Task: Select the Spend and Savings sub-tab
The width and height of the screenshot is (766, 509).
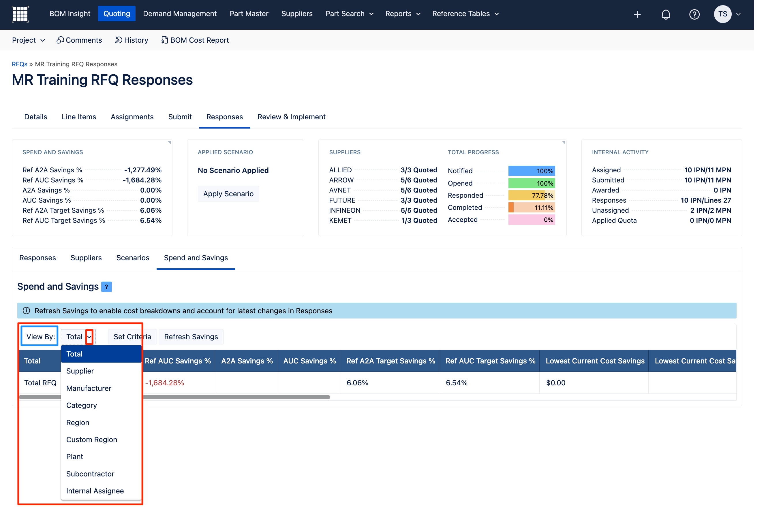Action: point(196,258)
